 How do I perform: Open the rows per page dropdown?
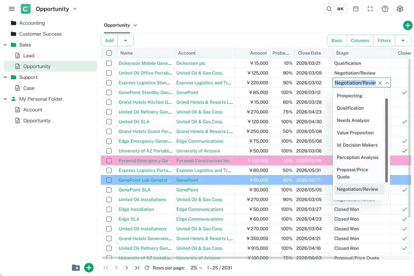(x=196, y=268)
